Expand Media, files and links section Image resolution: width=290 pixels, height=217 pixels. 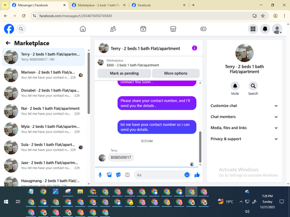[x=244, y=128]
